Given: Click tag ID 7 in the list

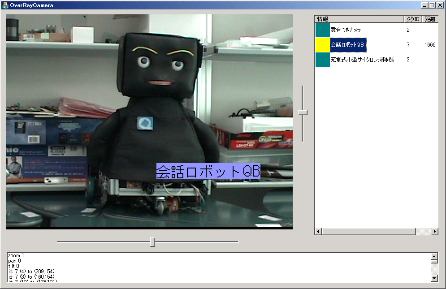Looking at the screenshot, I should coord(408,45).
